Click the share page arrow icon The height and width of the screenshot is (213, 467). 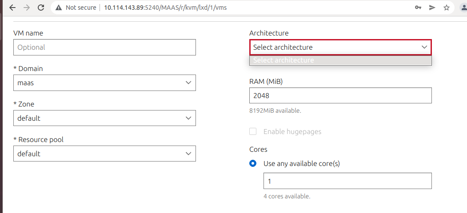point(432,8)
